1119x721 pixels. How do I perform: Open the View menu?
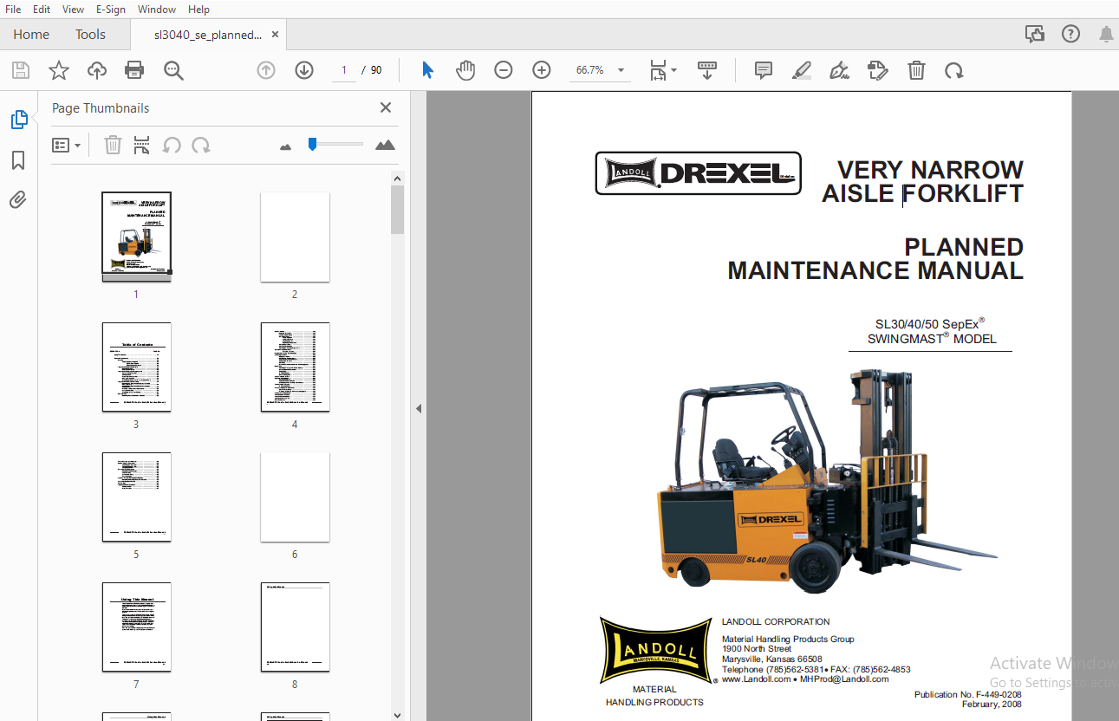click(73, 9)
